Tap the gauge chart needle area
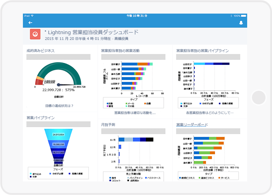The width and height of the screenshot is (272, 195). coord(58,83)
